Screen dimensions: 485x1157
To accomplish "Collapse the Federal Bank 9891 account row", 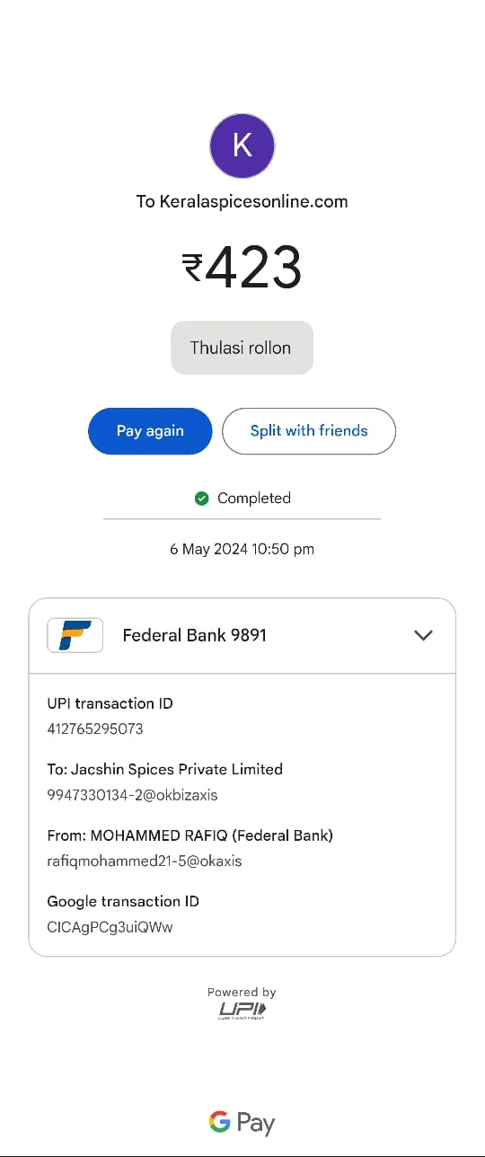I will pos(242,636).
